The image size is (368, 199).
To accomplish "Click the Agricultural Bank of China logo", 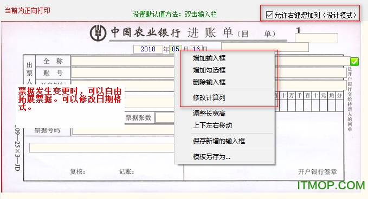I will point(98,33).
